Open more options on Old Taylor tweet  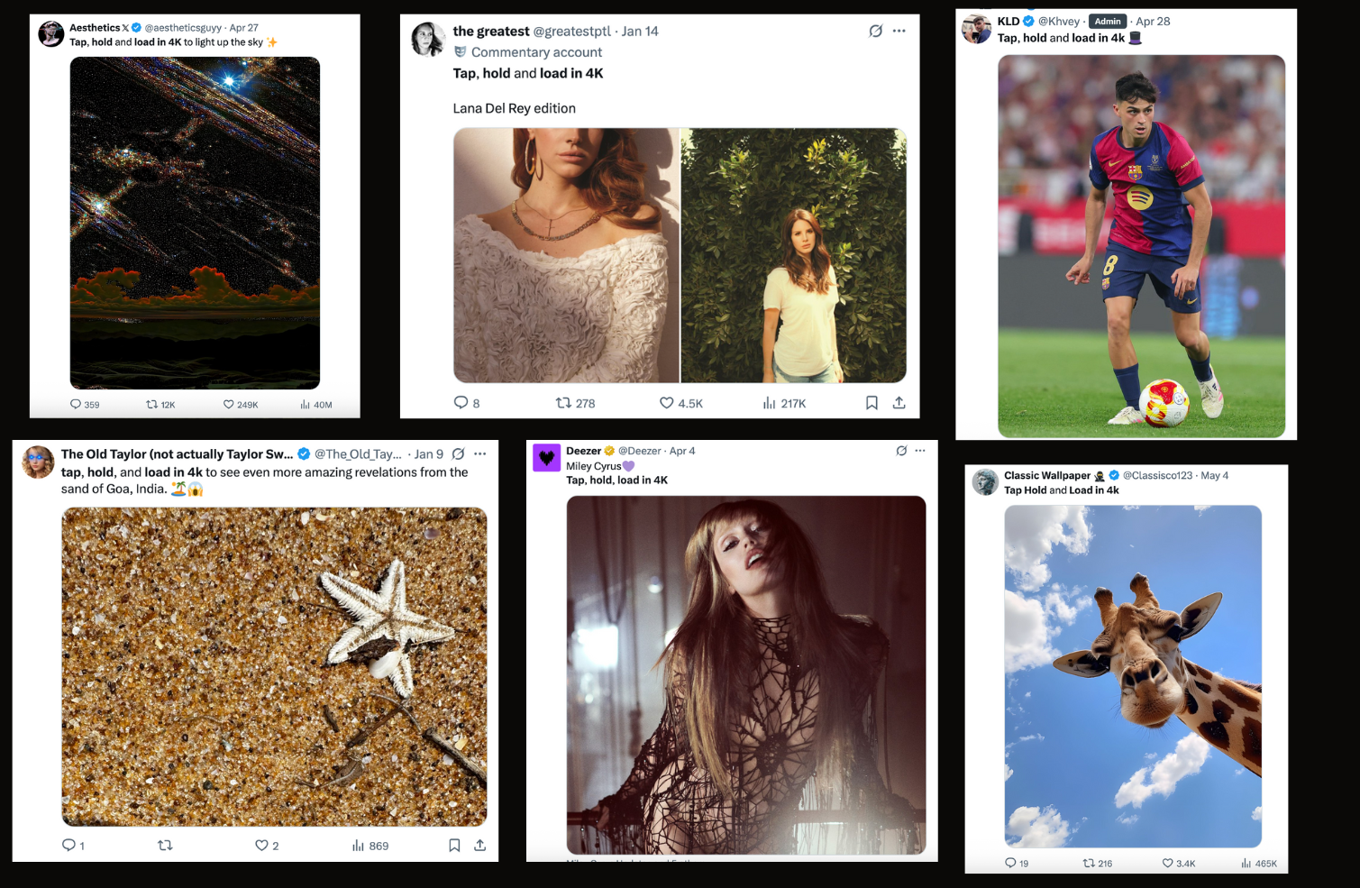pyautogui.click(x=480, y=453)
